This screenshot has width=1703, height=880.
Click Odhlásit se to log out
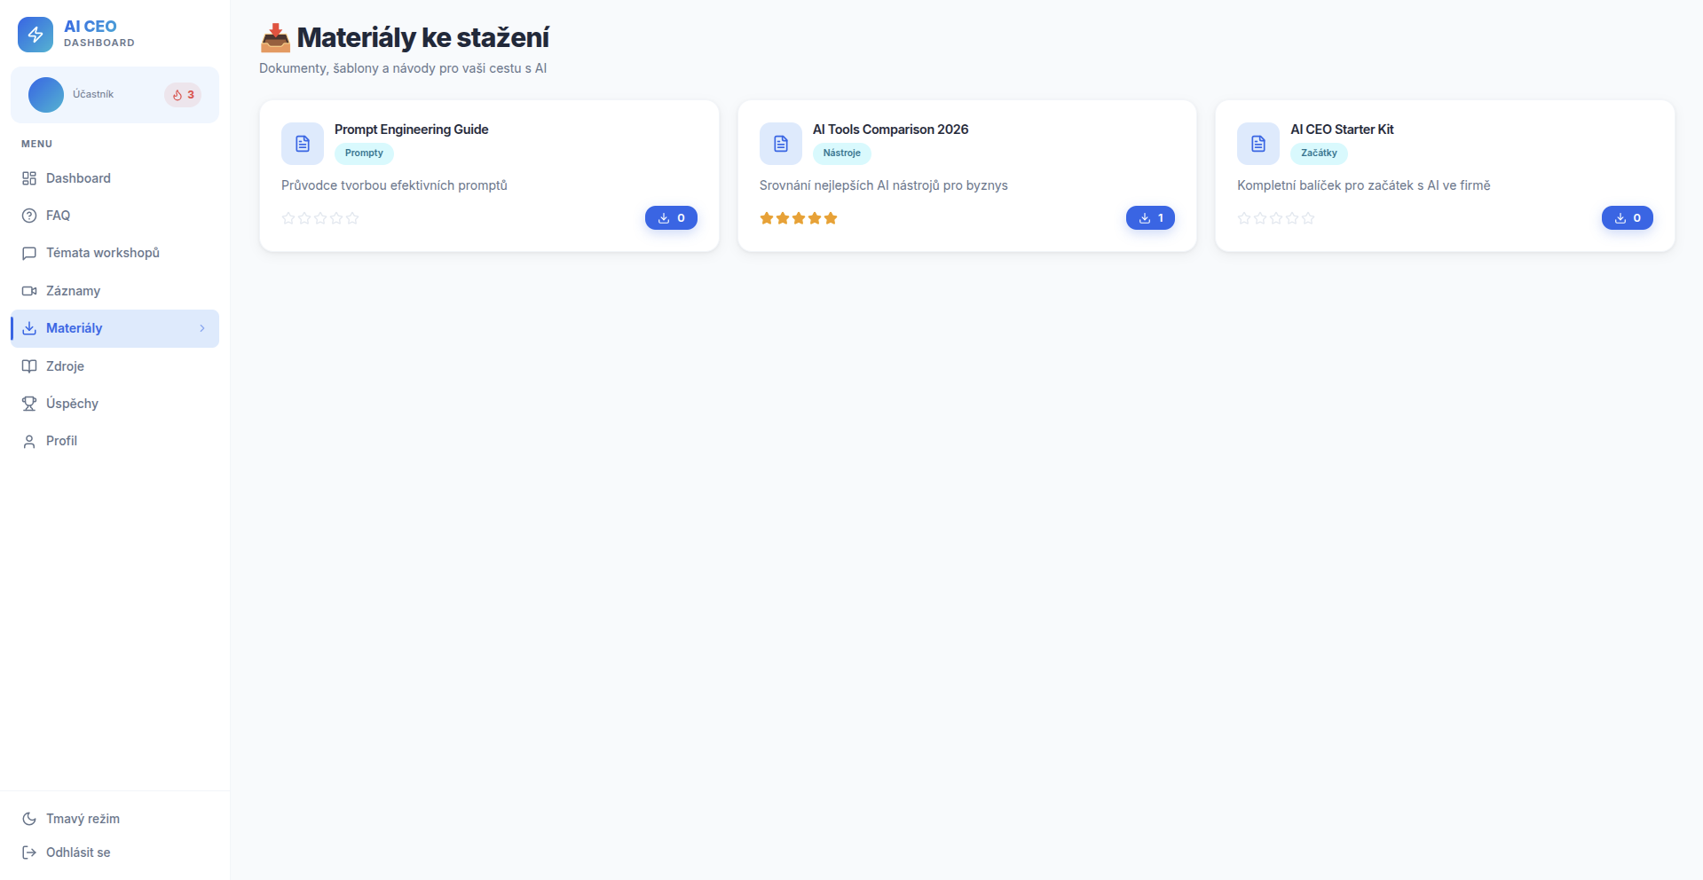pyautogui.click(x=78, y=852)
